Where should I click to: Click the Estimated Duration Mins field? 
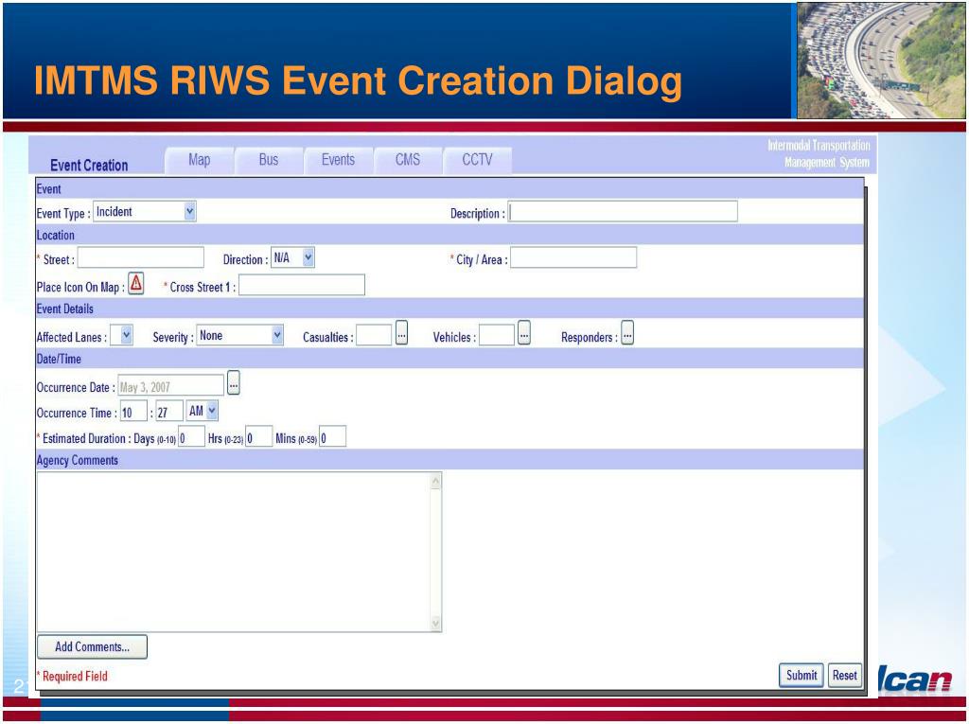[332, 436]
